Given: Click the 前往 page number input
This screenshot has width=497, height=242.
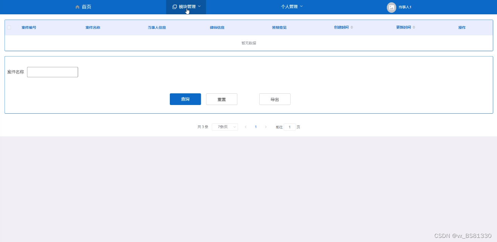Looking at the screenshot, I should tap(290, 127).
